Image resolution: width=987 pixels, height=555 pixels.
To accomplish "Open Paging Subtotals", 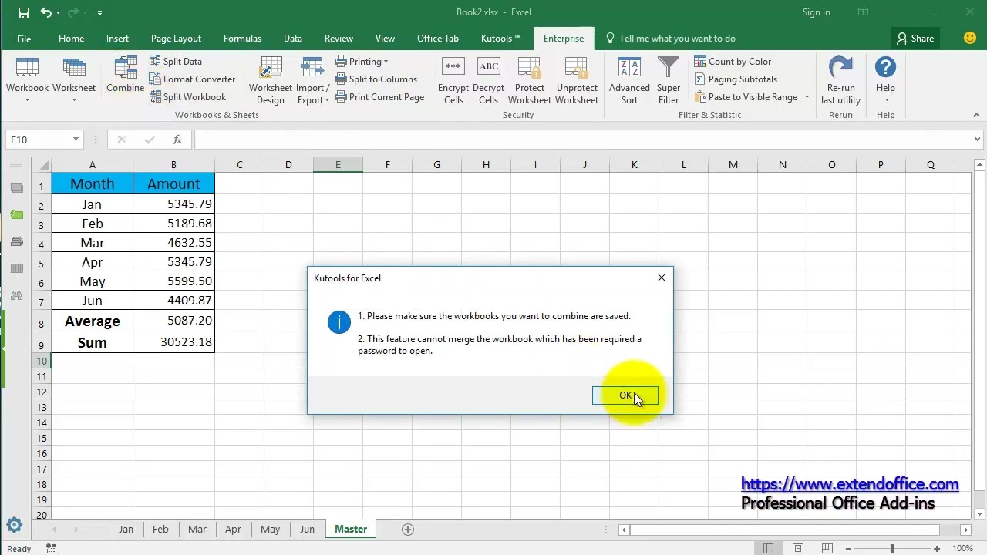I will [x=736, y=79].
